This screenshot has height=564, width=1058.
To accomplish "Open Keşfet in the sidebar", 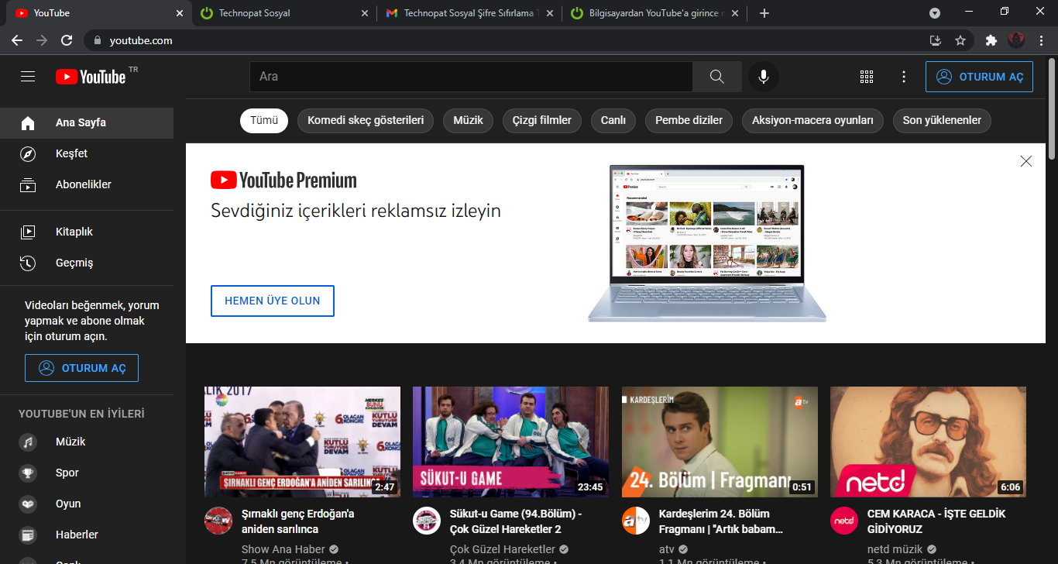I will 71,153.
